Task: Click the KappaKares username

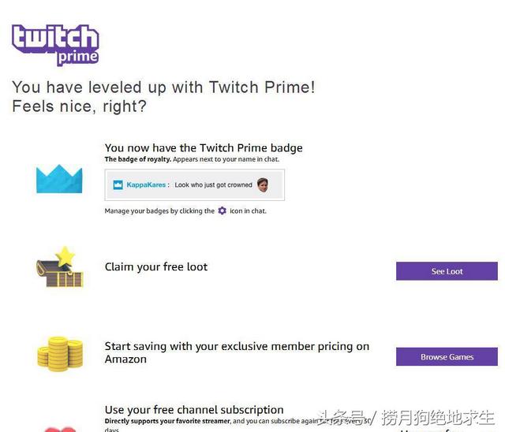Action: tap(146, 184)
